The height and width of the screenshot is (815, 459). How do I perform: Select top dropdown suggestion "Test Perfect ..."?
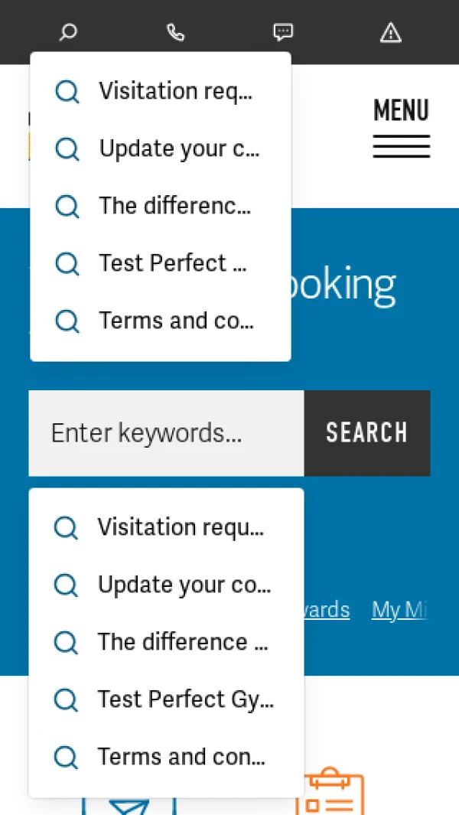tap(161, 264)
